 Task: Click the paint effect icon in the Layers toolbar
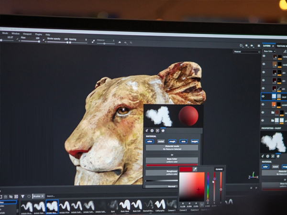tap(285, 52)
